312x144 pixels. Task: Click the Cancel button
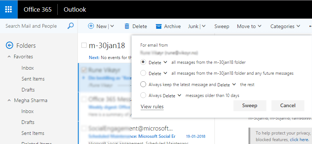pyautogui.click(x=288, y=105)
